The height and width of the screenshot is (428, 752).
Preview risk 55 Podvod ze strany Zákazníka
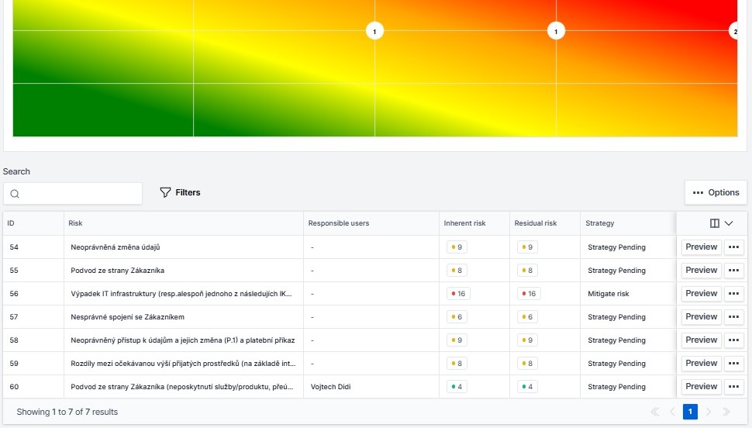(x=701, y=270)
